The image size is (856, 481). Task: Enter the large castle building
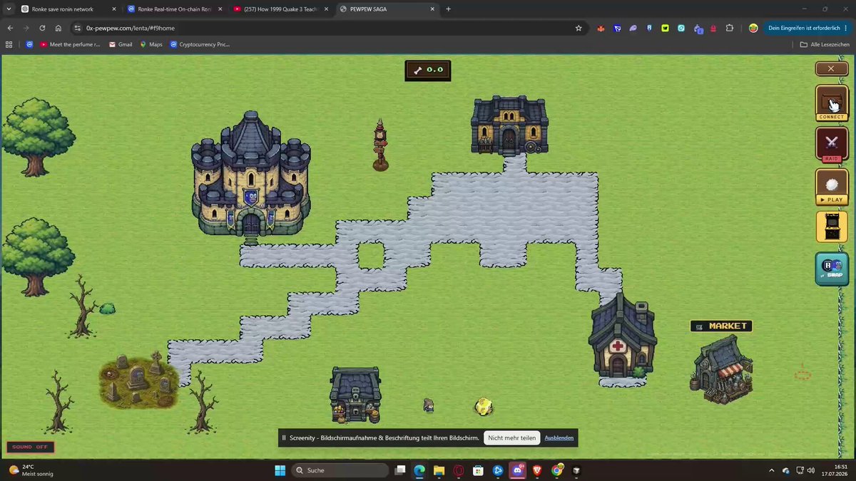251,176
